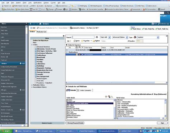Open Encounter Location History Viewer
This screenshot has height=133, width=170.
click(x=117, y=9)
